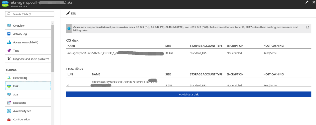
Task: Click the sidebar vertical scrollbar thumb
Action: (52, 48)
